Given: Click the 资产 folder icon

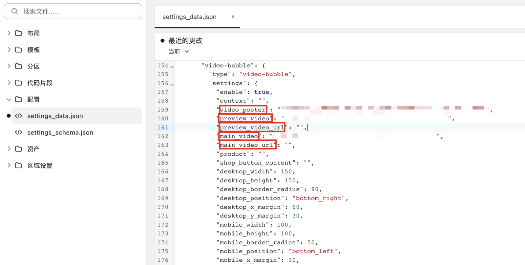Looking at the screenshot, I should tap(19, 149).
